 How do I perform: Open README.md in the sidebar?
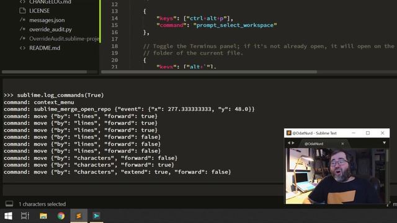45,48
